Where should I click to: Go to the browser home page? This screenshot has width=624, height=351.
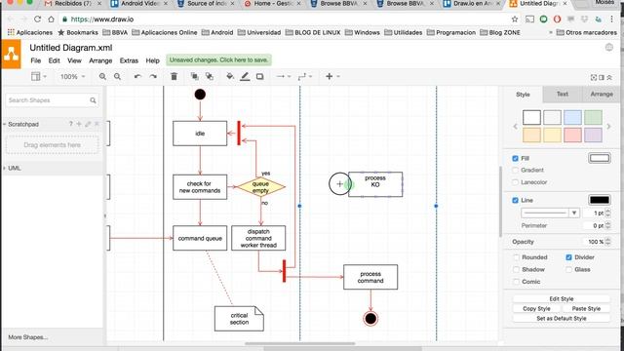point(51,19)
